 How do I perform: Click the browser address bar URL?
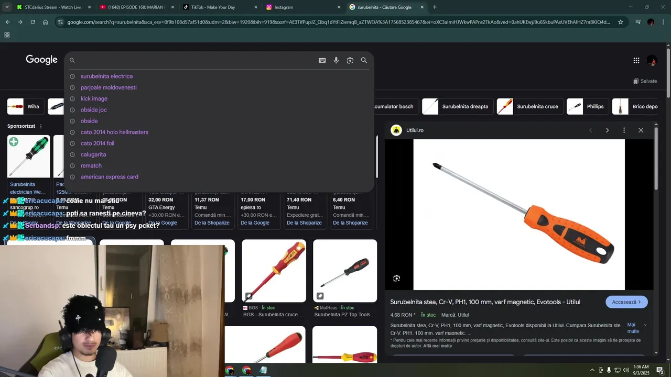click(338, 22)
